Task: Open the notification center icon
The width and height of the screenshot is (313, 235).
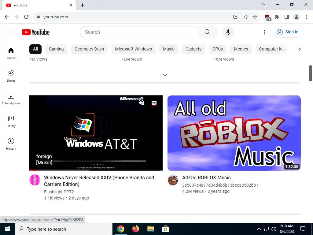Action: coord(303,229)
